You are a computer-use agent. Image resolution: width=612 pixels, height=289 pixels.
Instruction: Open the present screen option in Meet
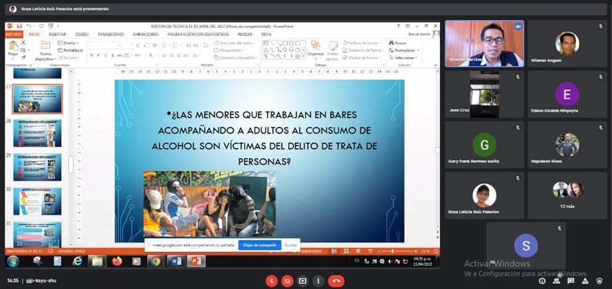coord(303,281)
